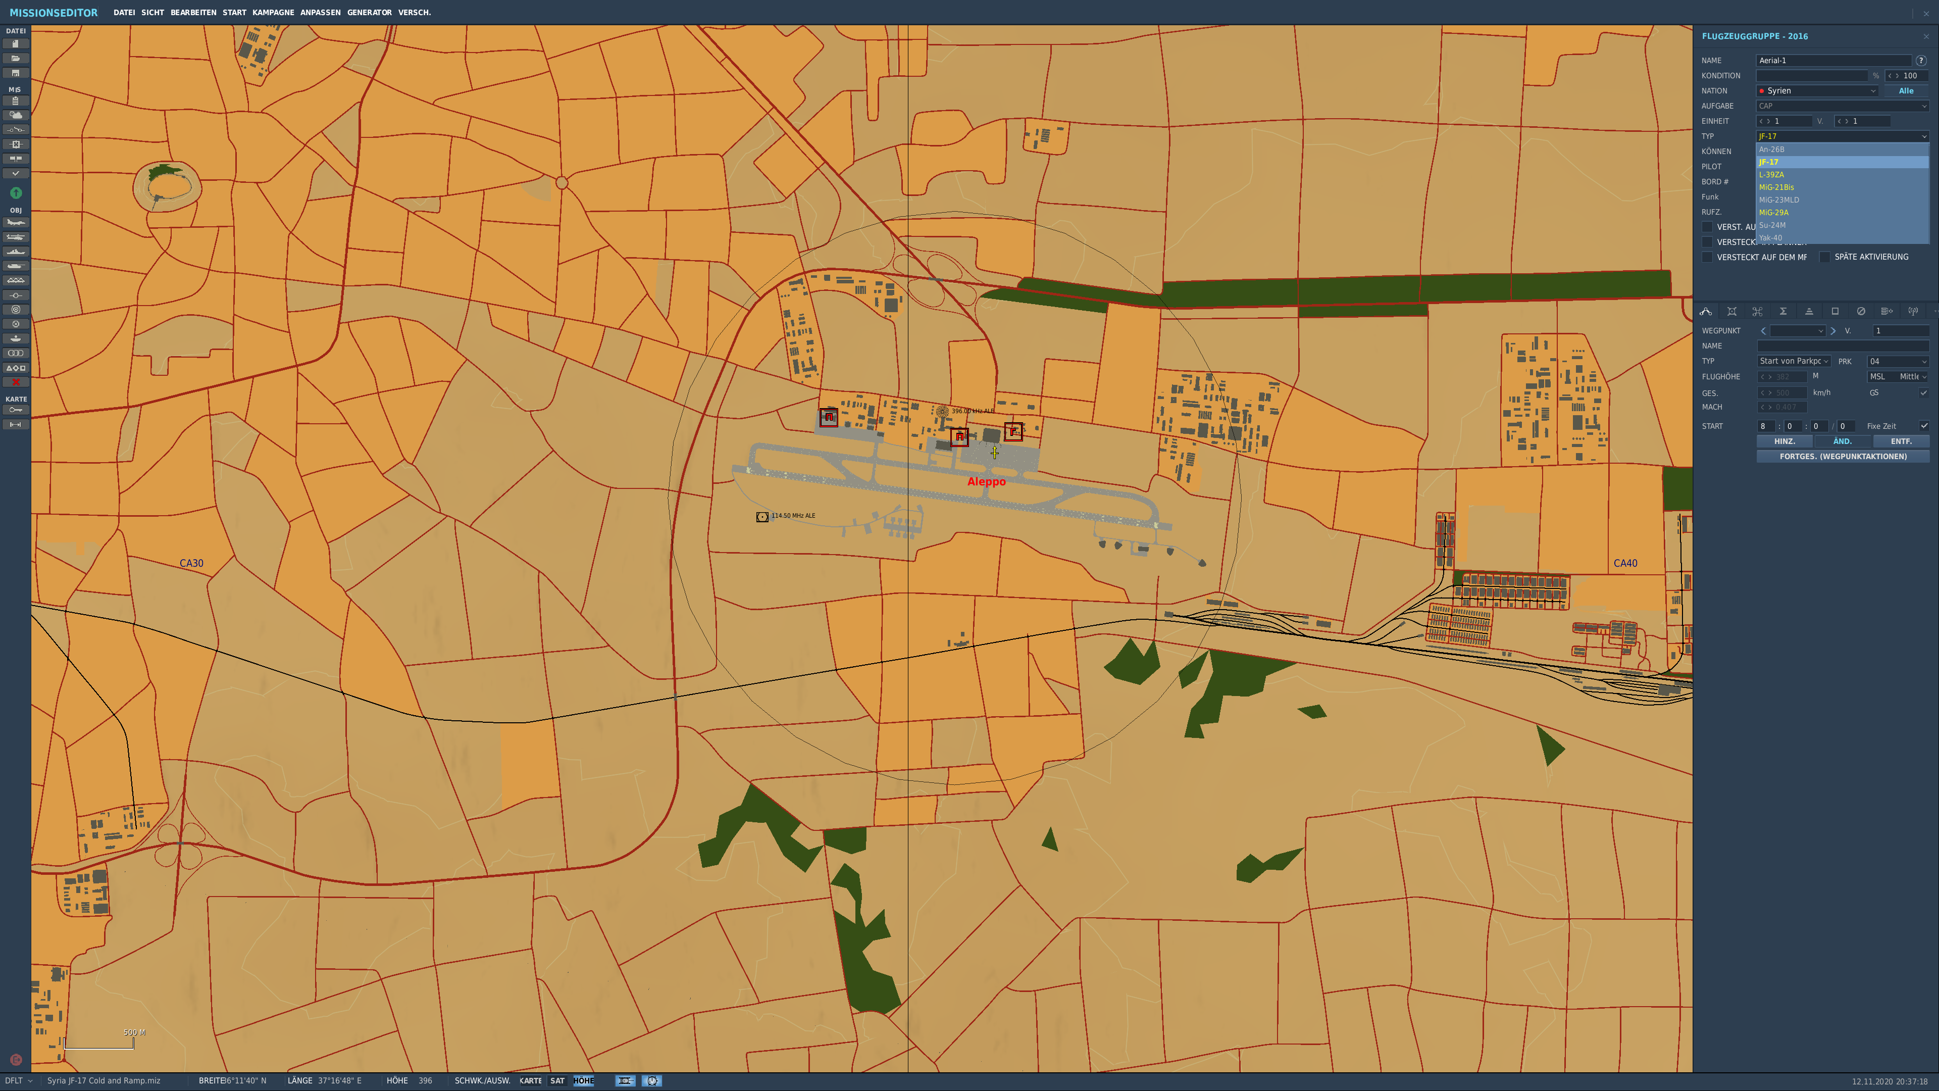Click the HINZ. add waypoint button
Image resolution: width=1939 pixels, height=1091 pixels.
pyautogui.click(x=1784, y=442)
